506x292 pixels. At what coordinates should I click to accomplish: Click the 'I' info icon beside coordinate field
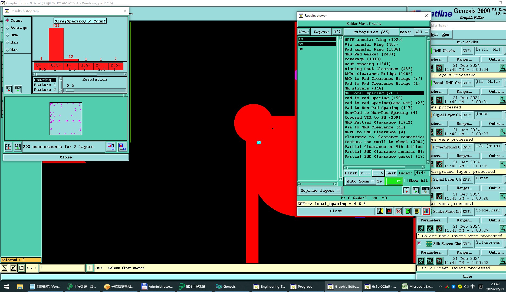(x=90, y=268)
